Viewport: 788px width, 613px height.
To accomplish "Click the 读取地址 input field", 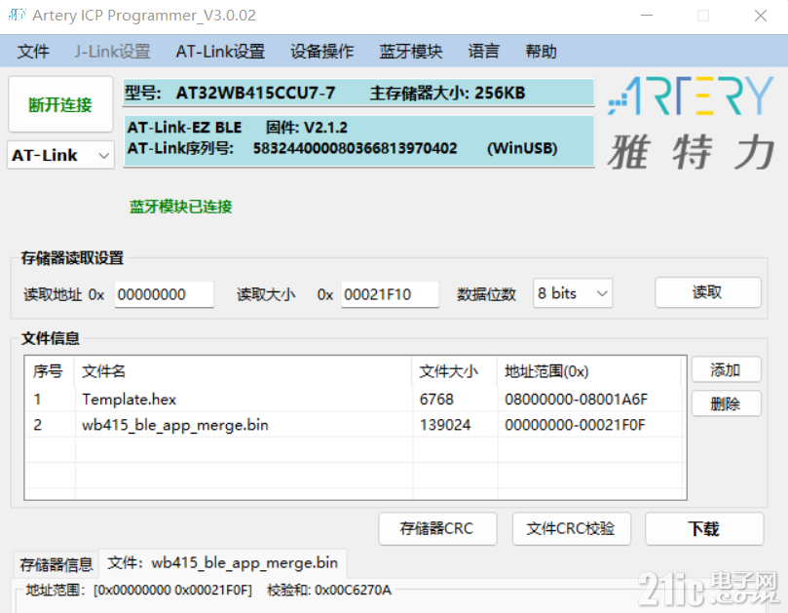I will click(x=164, y=294).
